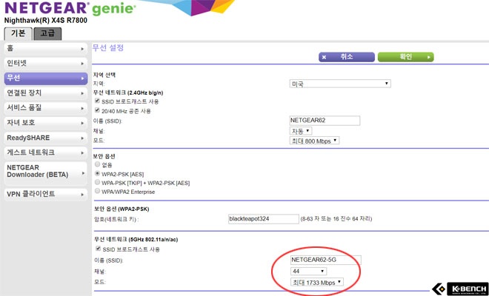Image resolution: width=489 pixels, height=296 pixels.
Task: Click the 무선 설정 page heading
Action: pyautogui.click(x=108, y=47)
